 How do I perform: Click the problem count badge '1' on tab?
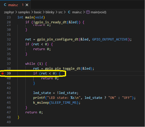click(x=23, y=5)
